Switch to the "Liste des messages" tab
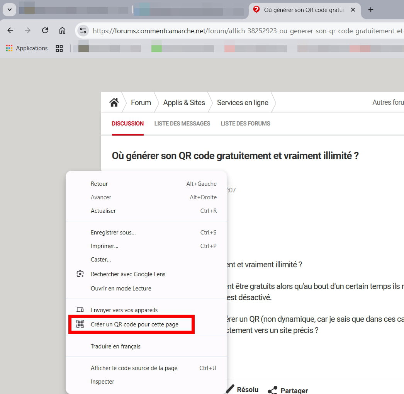Image resolution: width=404 pixels, height=394 pixels. 182,124
